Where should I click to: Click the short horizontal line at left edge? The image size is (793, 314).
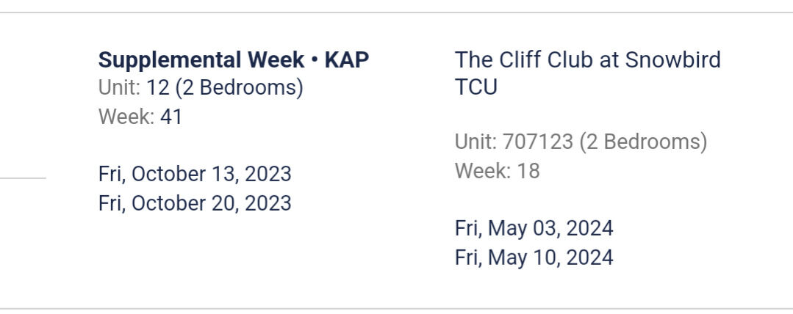point(23,178)
